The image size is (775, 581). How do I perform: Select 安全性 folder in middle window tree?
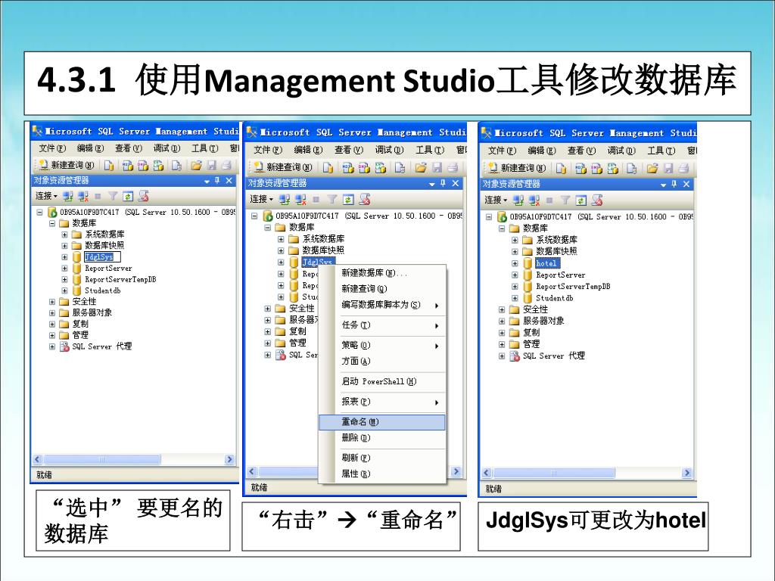(301, 309)
